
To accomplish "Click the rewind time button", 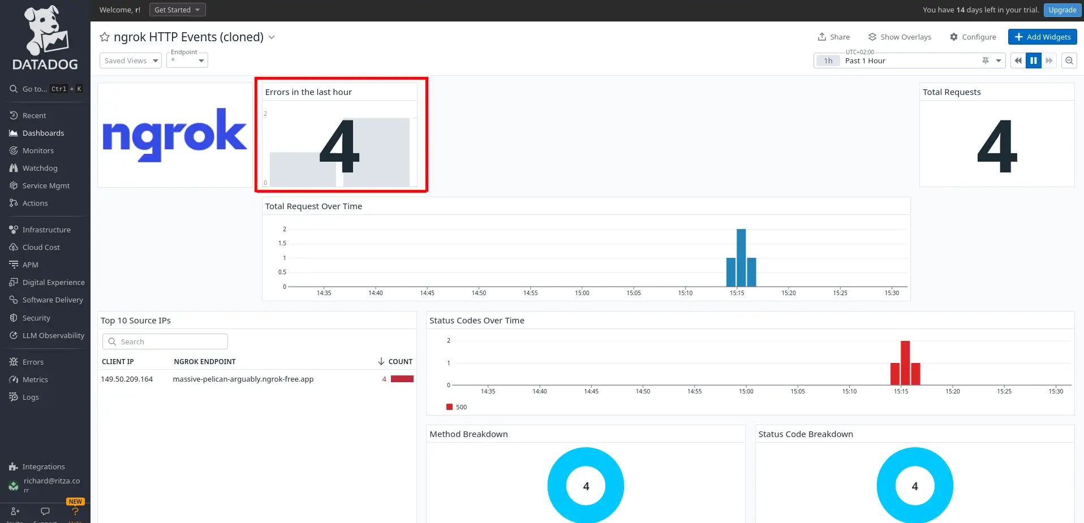I will [x=1018, y=60].
